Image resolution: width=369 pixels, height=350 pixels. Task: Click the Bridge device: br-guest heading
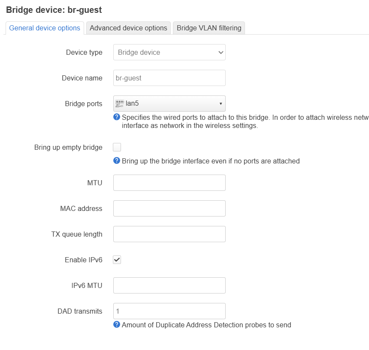point(54,9)
